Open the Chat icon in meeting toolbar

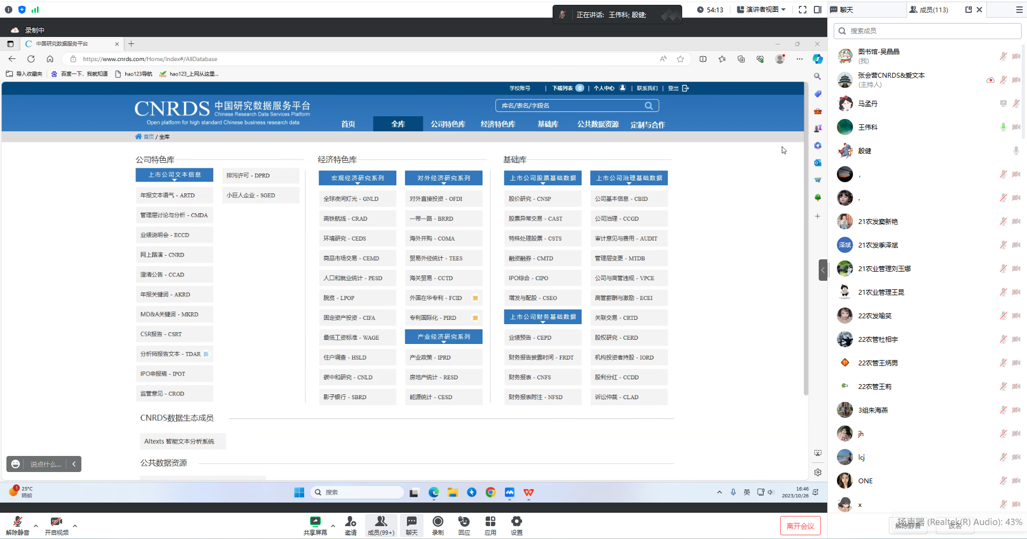click(x=411, y=526)
